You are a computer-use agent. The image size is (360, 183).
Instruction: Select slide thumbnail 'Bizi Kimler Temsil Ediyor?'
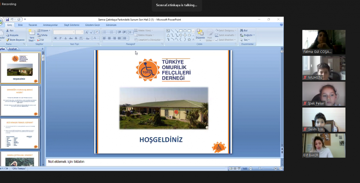(x=20, y=134)
